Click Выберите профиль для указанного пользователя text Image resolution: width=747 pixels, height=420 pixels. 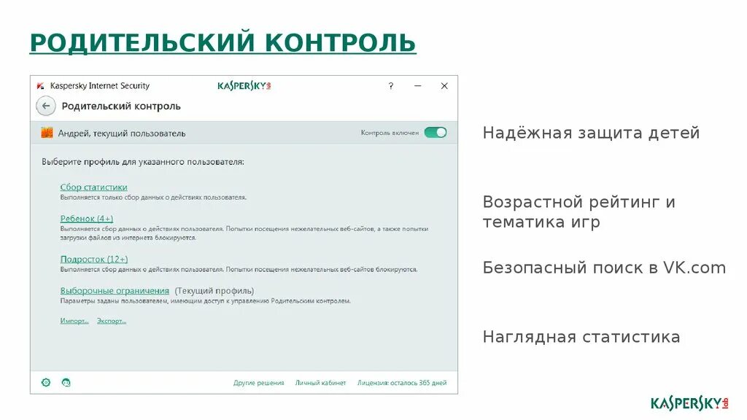(x=143, y=162)
